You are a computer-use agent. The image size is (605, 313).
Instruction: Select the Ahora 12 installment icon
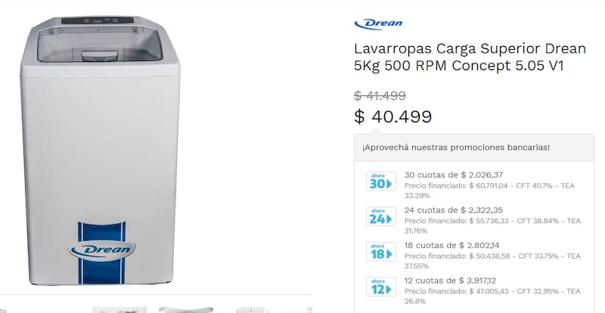click(381, 287)
